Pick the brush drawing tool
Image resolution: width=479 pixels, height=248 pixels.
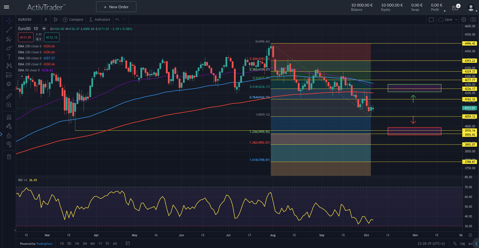pos(9,48)
